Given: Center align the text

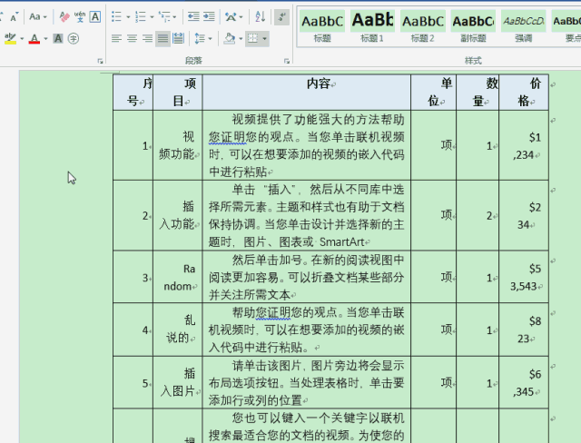Looking at the screenshot, I should (x=132, y=38).
